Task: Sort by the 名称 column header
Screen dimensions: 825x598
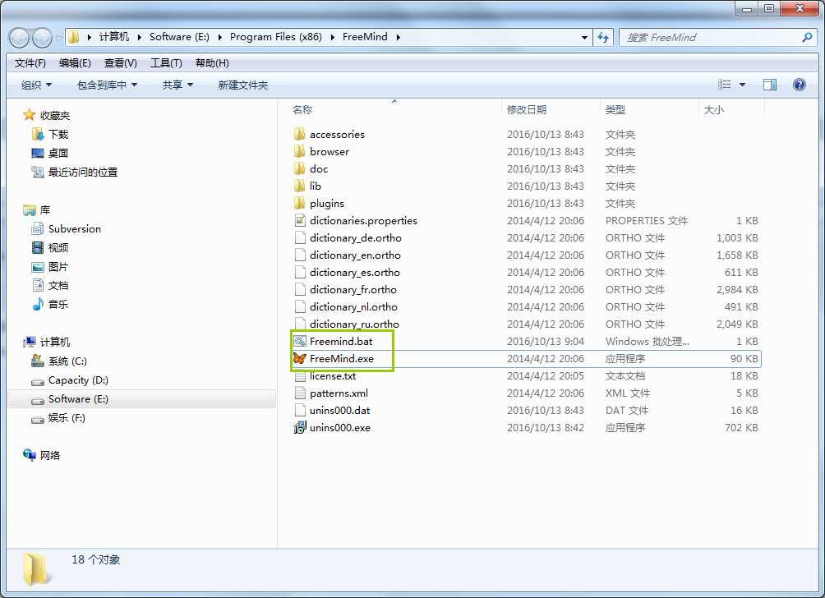Action: point(394,109)
